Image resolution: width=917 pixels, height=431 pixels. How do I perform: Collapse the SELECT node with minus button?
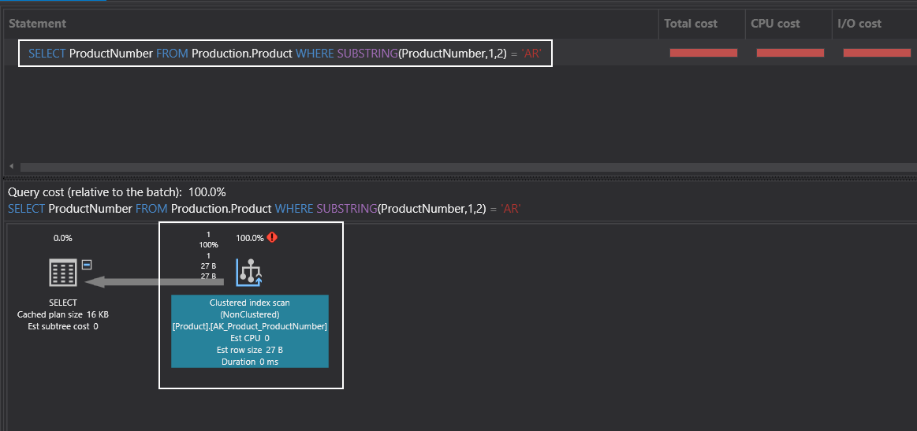pos(88,265)
